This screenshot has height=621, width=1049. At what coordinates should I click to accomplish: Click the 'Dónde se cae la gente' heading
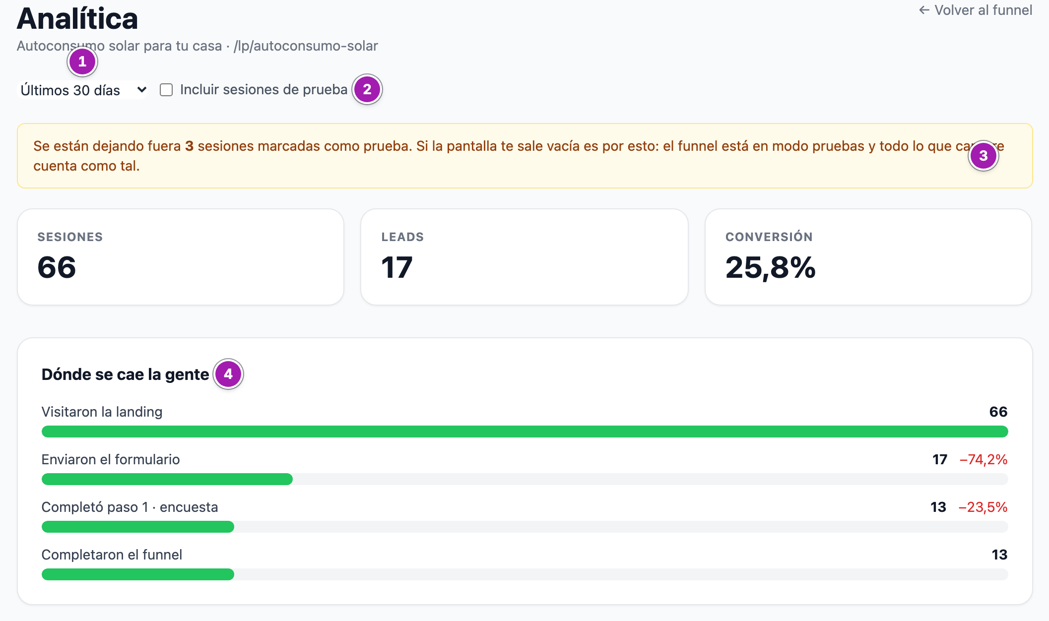click(125, 374)
